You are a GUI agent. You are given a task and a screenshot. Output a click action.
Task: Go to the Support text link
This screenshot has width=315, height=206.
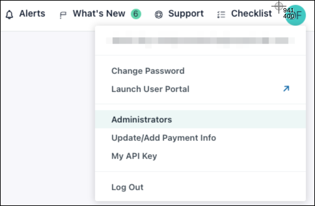[186, 14]
